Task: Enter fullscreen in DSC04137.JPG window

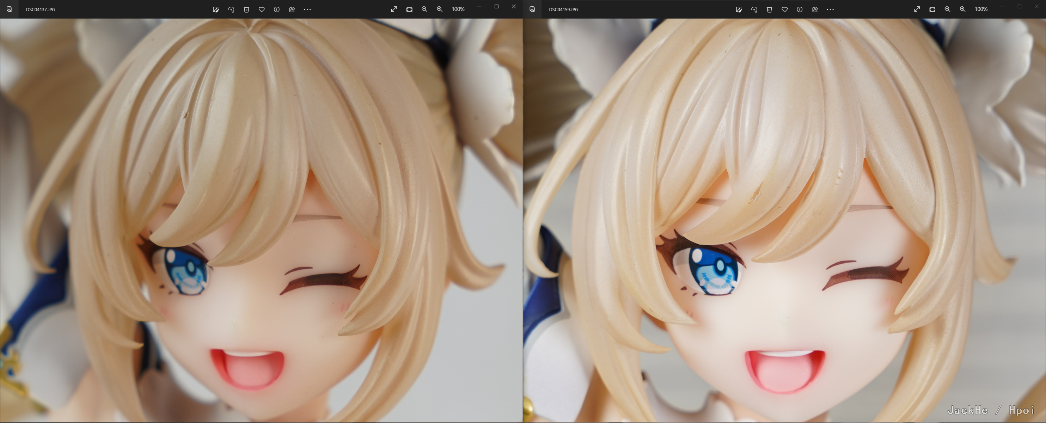Action: (394, 9)
